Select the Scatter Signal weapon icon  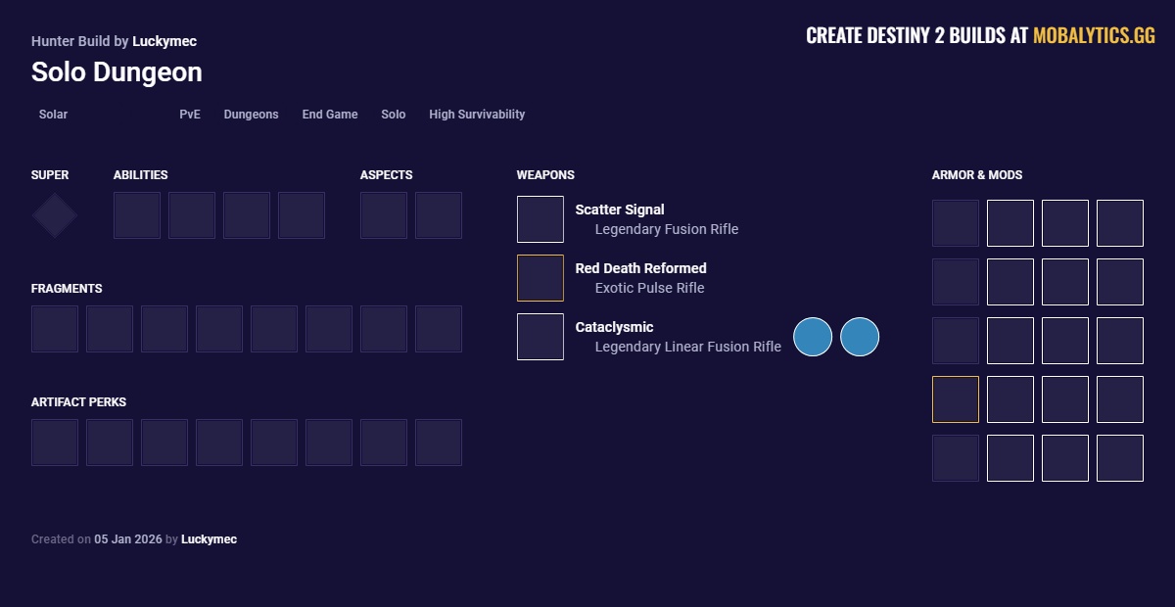point(540,218)
